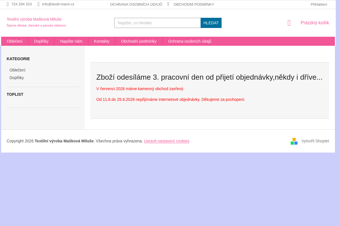Open top bar Obchodní podmínky link

click(x=194, y=5)
